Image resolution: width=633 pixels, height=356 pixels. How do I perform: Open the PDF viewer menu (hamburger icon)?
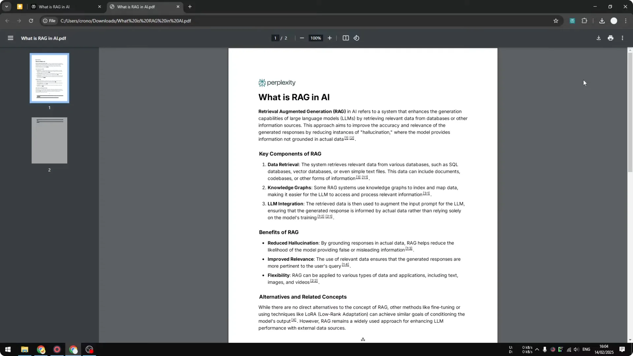(x=10, y=38)
